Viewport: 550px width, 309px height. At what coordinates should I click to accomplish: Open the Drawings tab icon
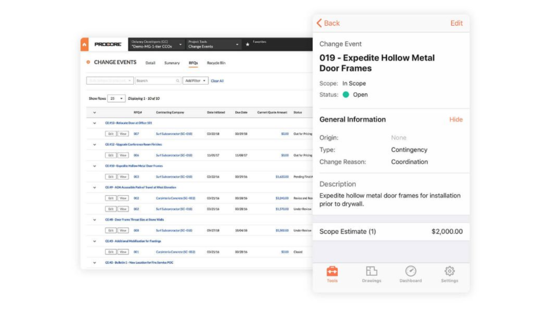(372, 271)
